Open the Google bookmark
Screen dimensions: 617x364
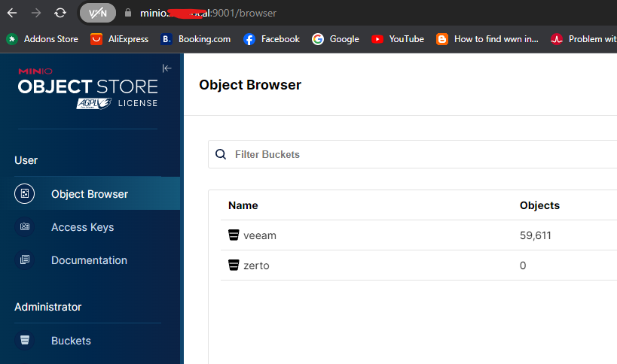(x=336, y=39)
